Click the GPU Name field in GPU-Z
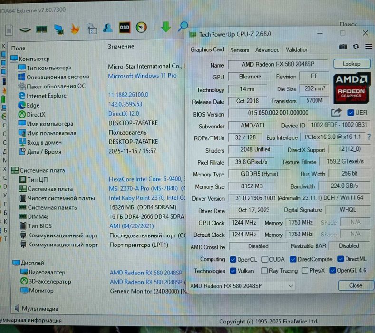375x333 pixels. [x=278, y=64]
